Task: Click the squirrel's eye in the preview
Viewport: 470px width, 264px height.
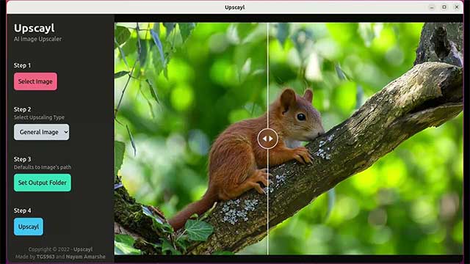Action: coord(301,117)
